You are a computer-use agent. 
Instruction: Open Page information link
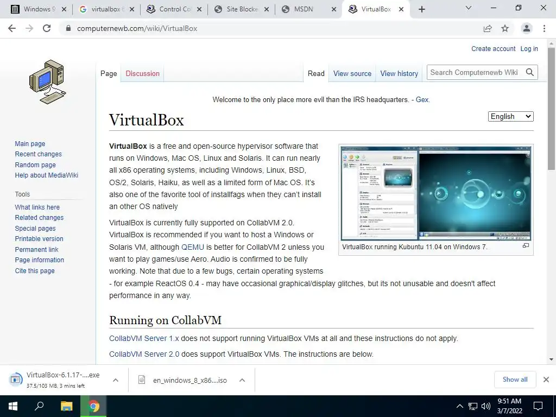click(39, 260)
